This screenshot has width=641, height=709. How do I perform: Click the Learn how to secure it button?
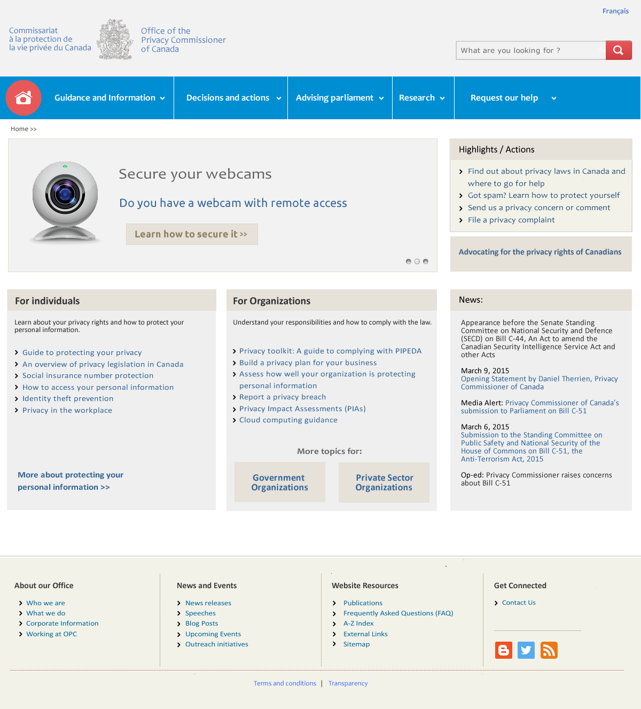[x=191, y=234]
